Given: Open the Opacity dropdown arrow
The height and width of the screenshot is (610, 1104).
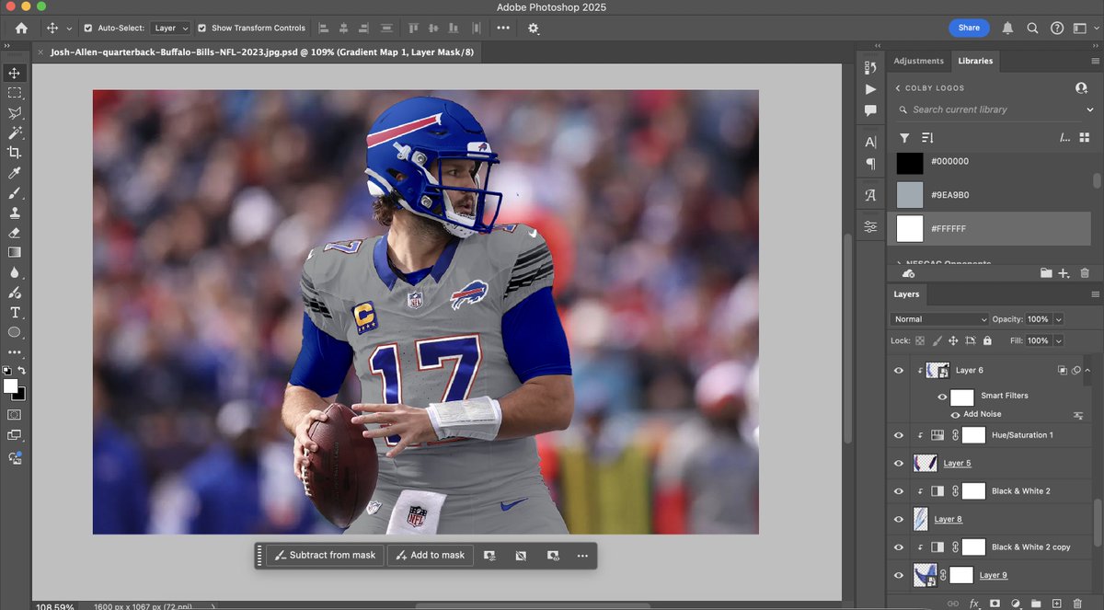Looking at the screenshot, I should coord(1058,319).
